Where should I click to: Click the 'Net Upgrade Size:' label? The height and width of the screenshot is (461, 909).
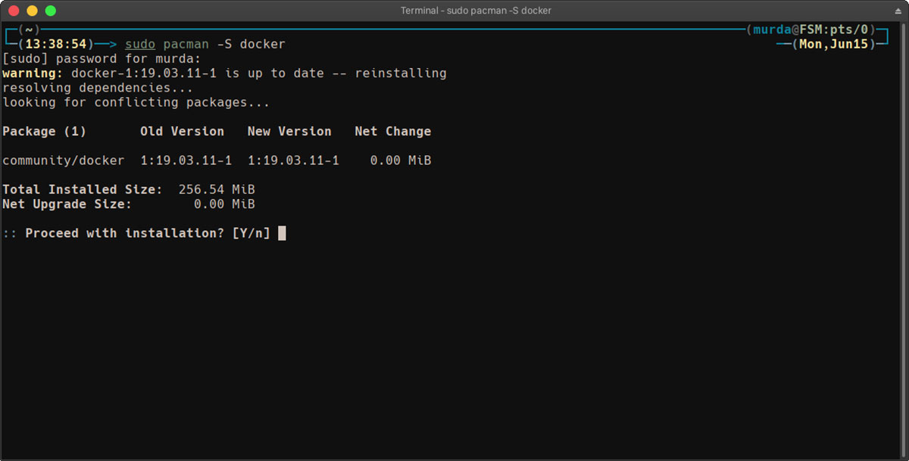point(67,204)
